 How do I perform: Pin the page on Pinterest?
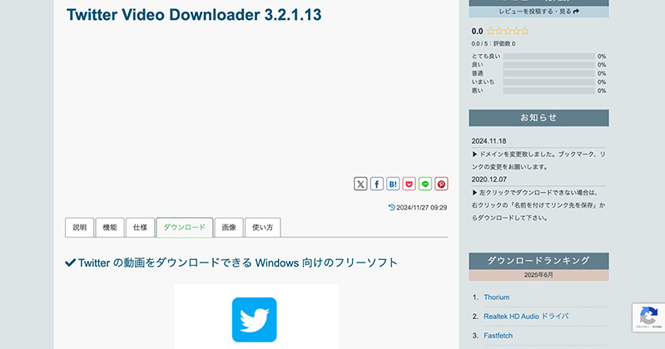pyautogui.click(x=441, y=184)
